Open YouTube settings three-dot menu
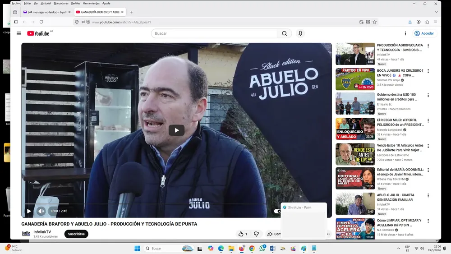 (x=405, y=33)
